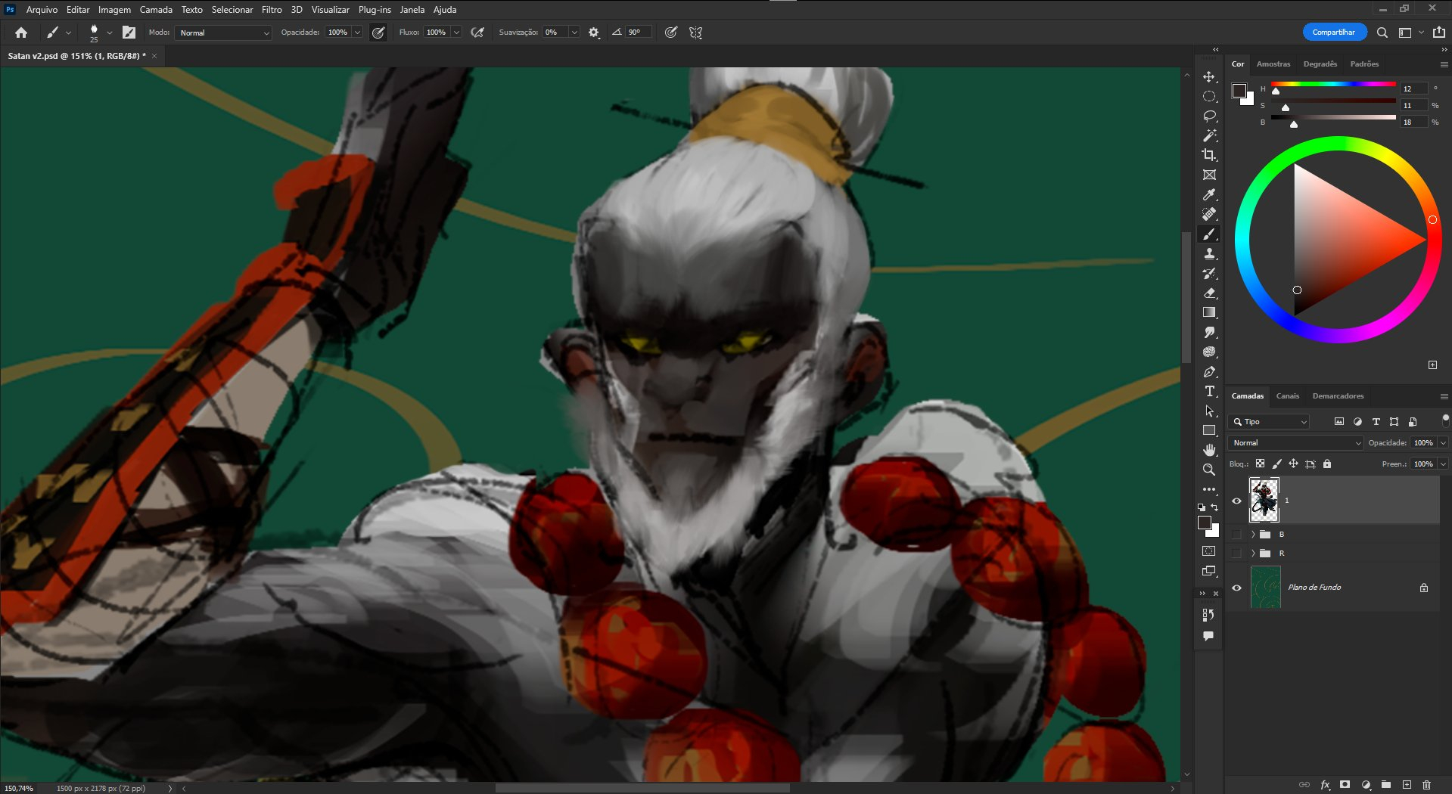Hide the Plano de Fundo layer
1452x794 pixels.
click(1236, 588)
